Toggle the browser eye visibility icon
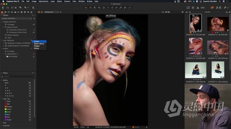Screen dimensions: 231x129 click(x=187, y=12)
